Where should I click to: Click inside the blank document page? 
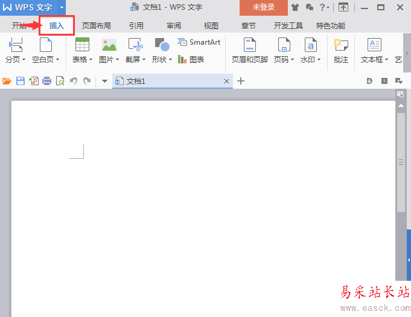(203, 208)
